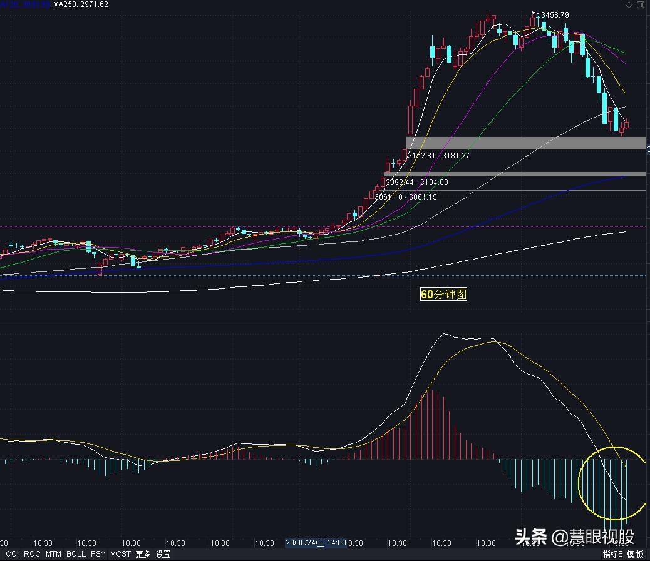This screenshot has height=561, width=650.
Task: Switch to the PSY indicator
Action: (x=98, y=554)
